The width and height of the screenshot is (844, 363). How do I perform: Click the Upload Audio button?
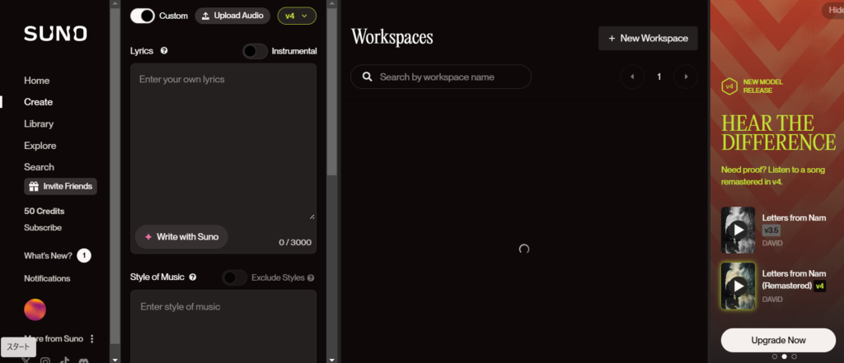tap(232, 16)
